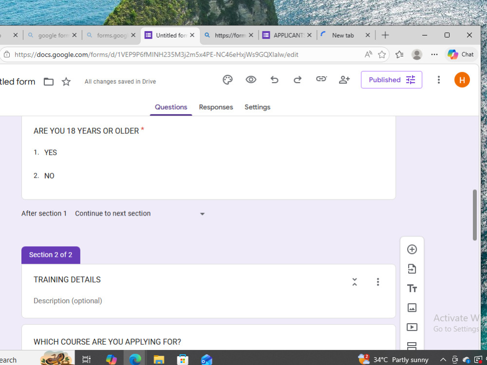Viewport: 487px width, 365px height.
Task: Add title and description Tt icon
Action: coord(412,288)
